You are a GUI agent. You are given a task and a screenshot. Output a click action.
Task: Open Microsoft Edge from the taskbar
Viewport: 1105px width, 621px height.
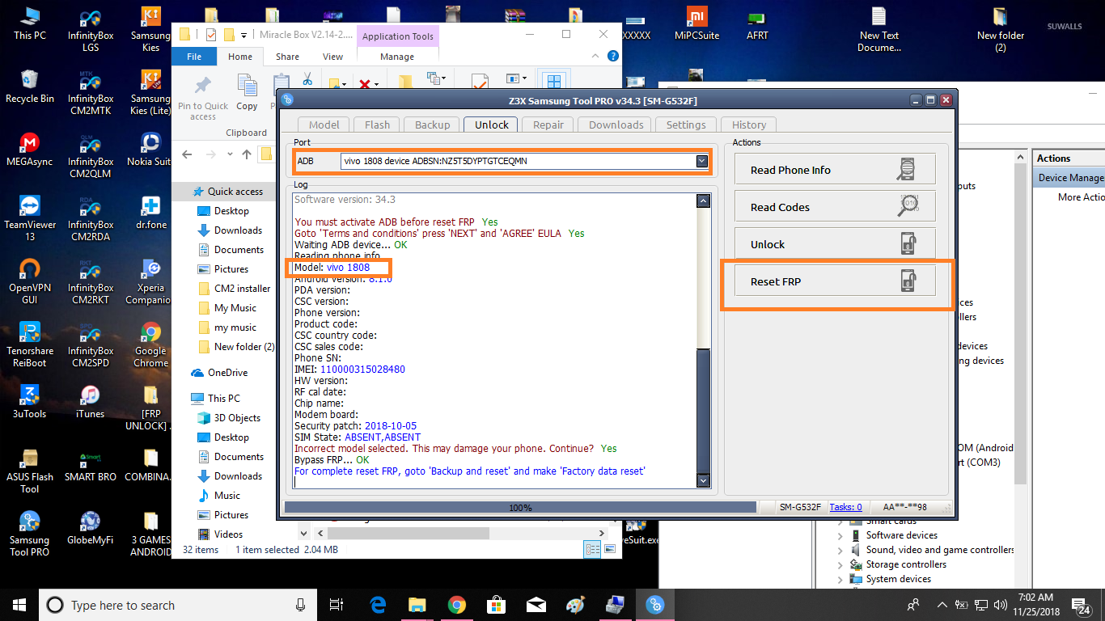click(378, 605)
